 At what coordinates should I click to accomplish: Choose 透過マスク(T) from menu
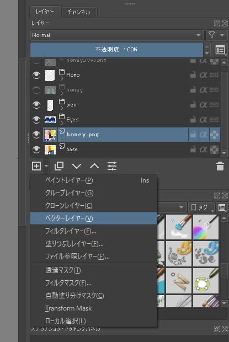[x=94, y=270]
